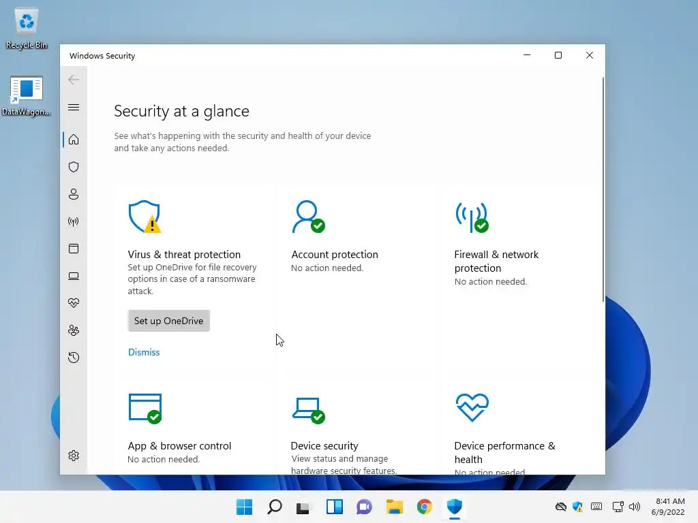
Task: Open Virus & threat protection shield sidebar icon
Action: click(74, 167)
